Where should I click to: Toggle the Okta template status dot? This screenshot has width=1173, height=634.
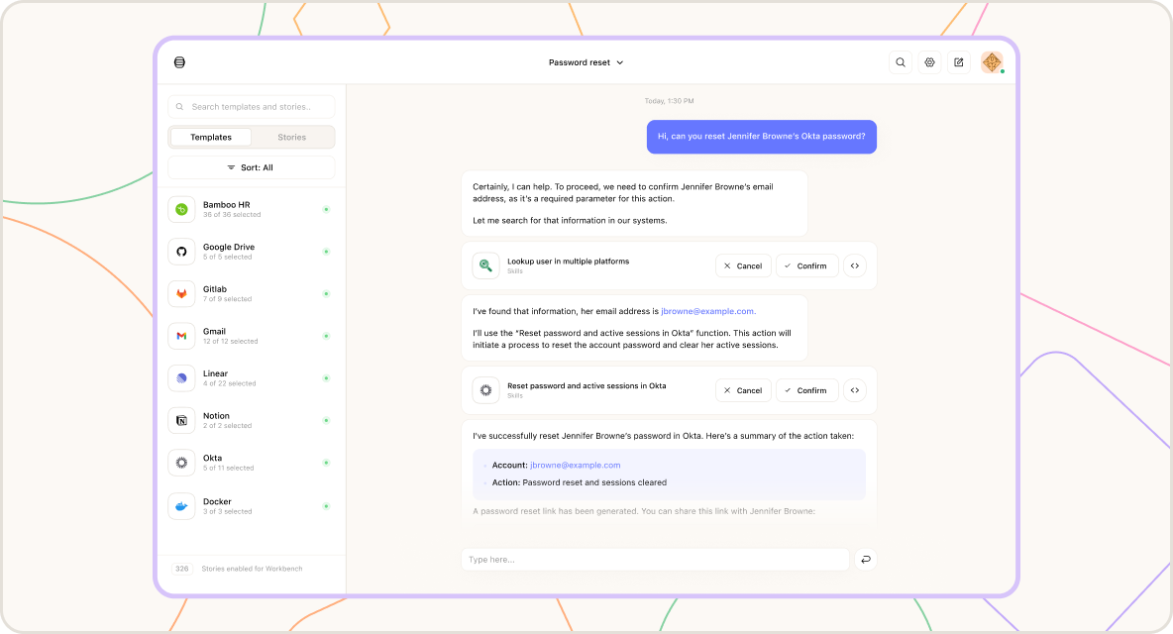(x=326, y=463)
